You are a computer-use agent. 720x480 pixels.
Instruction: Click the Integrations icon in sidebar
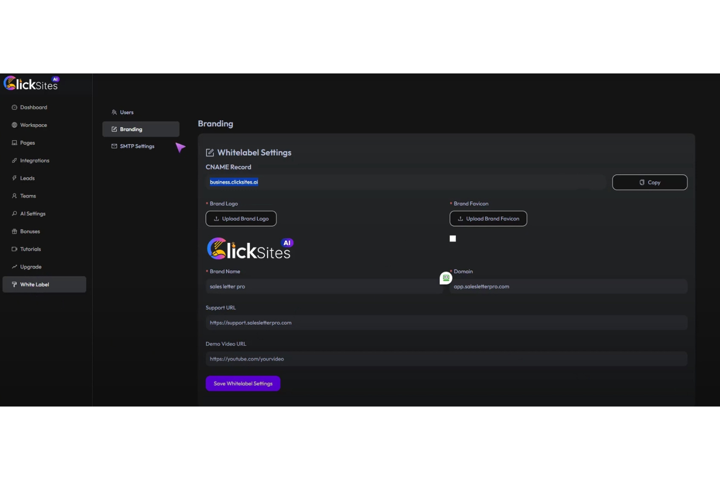14,160
